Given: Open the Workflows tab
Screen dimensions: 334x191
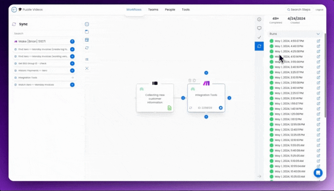Looking at the screenshot, I should [134, 10].
